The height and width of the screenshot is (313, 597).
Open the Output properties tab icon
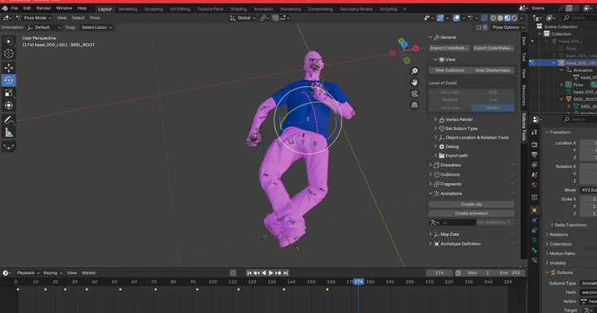coord(535,155)
